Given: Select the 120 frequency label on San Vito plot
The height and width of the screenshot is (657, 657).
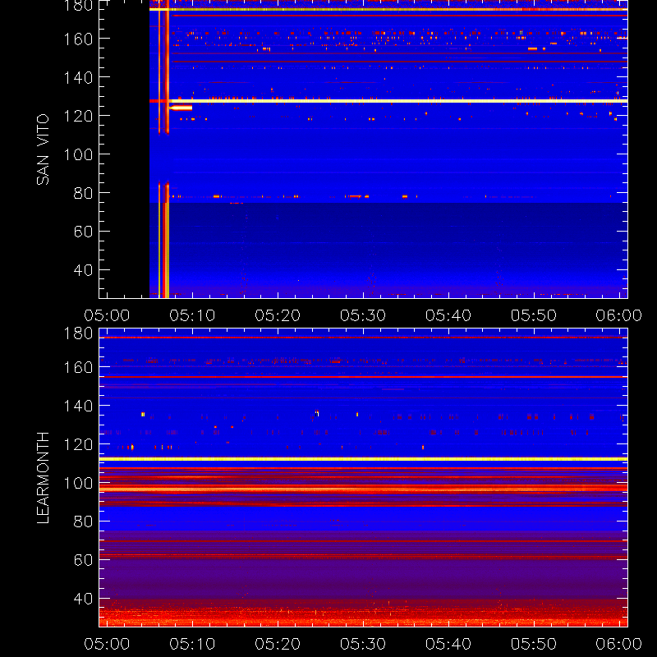Looking at the screenshot, I should coord(78,116).
